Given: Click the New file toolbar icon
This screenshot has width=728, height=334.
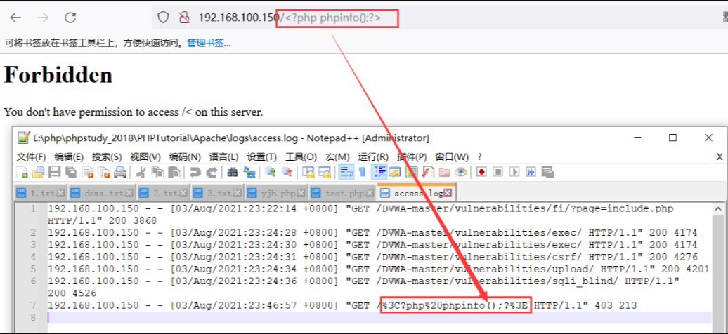Looking at the screenshot, I should coord(22,172).
